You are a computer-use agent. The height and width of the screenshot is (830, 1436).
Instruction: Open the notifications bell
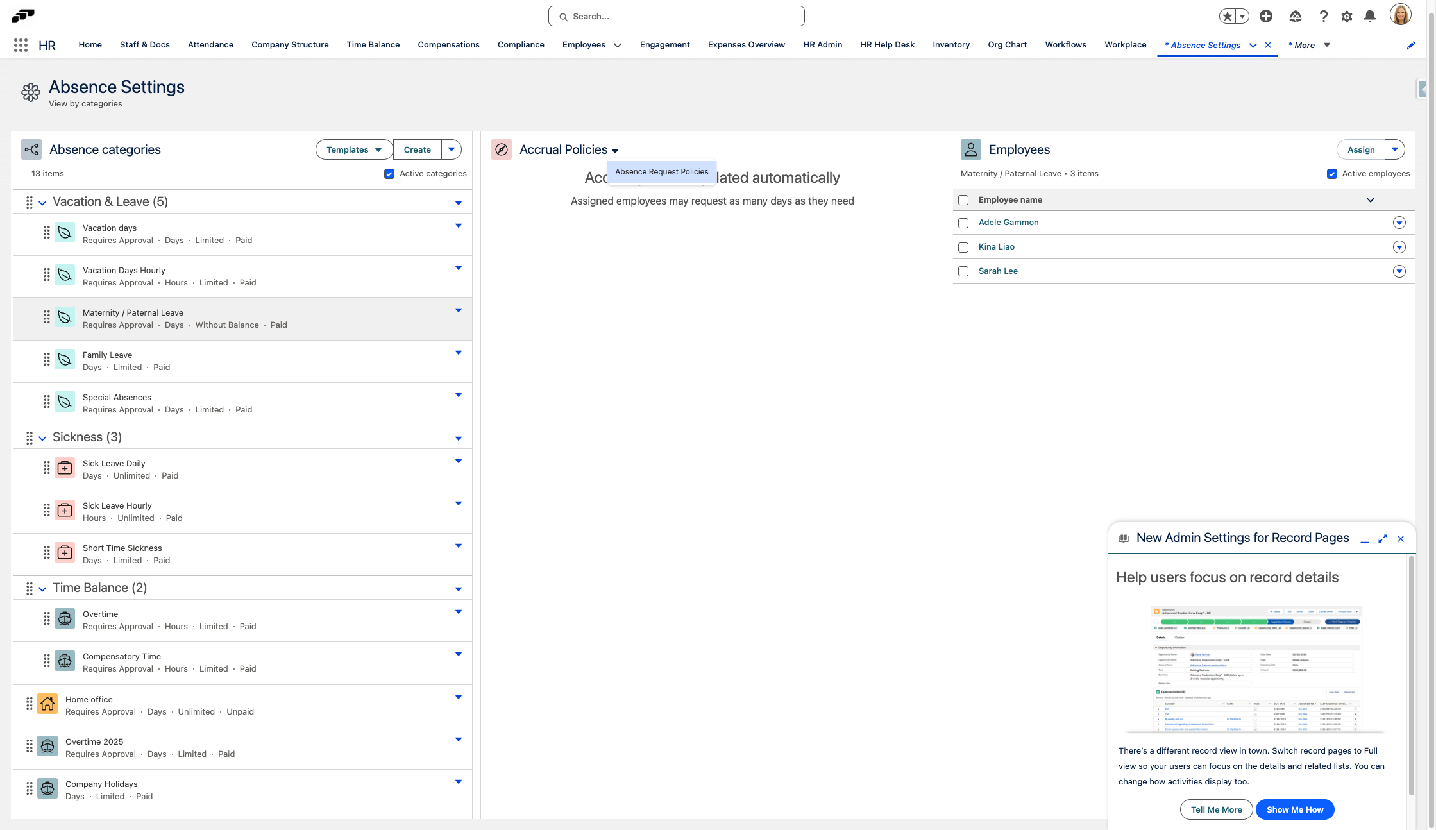(x=1371, y=16)
